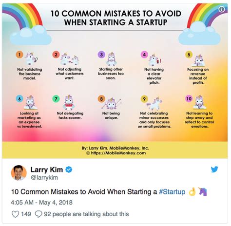Viewport: 231px width, 226px height.
Task: Click the infographic title heading
Action: pyautogui.click(x=115, y=18)
